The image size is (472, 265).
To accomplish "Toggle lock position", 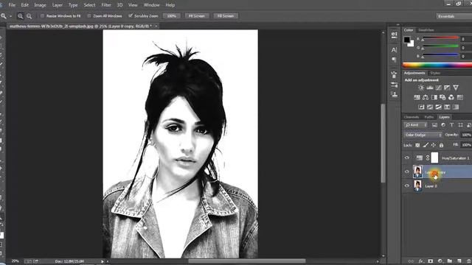I will click(x=434, y=145).
